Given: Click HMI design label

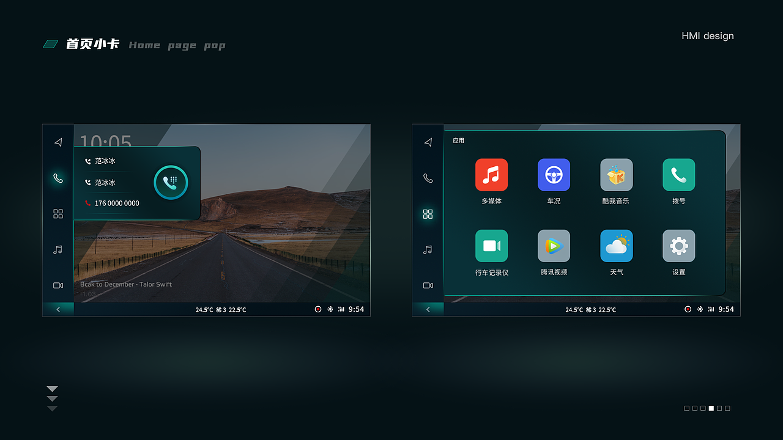Looking at the screenshot, I should tap(708, 36).
